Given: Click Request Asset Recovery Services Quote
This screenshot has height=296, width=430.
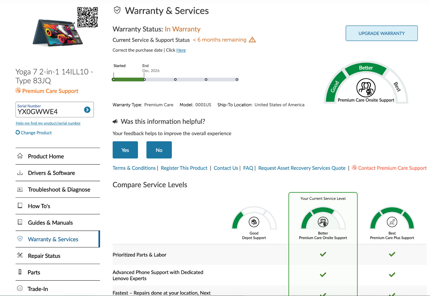Looking at the screenshot, I should coord(302,168).
